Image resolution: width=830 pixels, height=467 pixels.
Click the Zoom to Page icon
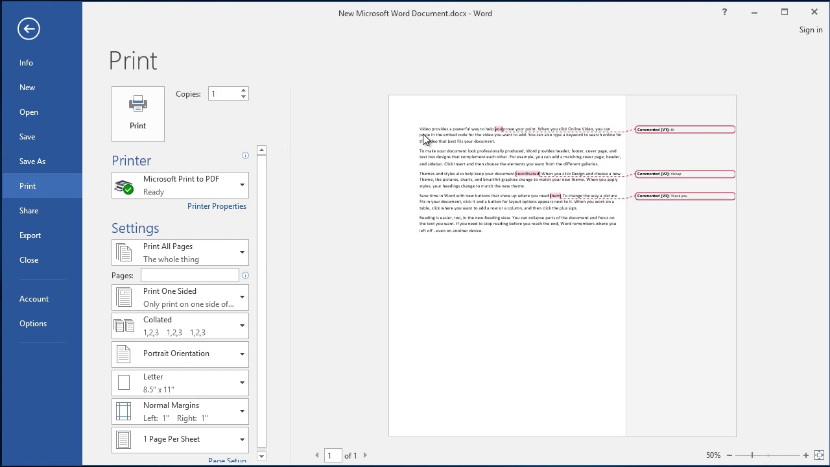pos(819,455)
